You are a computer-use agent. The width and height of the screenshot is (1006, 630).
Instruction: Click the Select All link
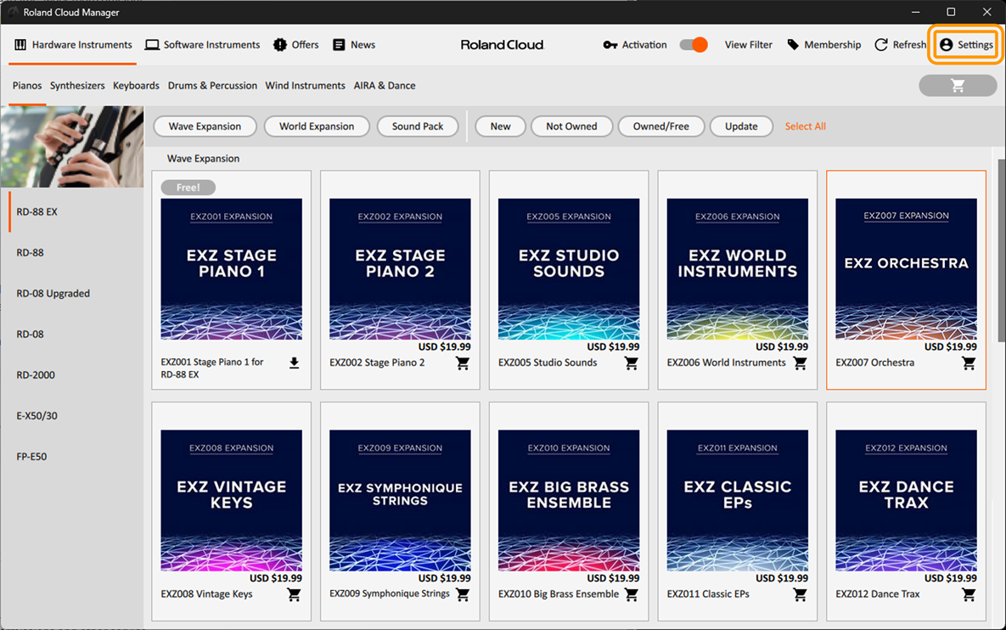[805, 127]
